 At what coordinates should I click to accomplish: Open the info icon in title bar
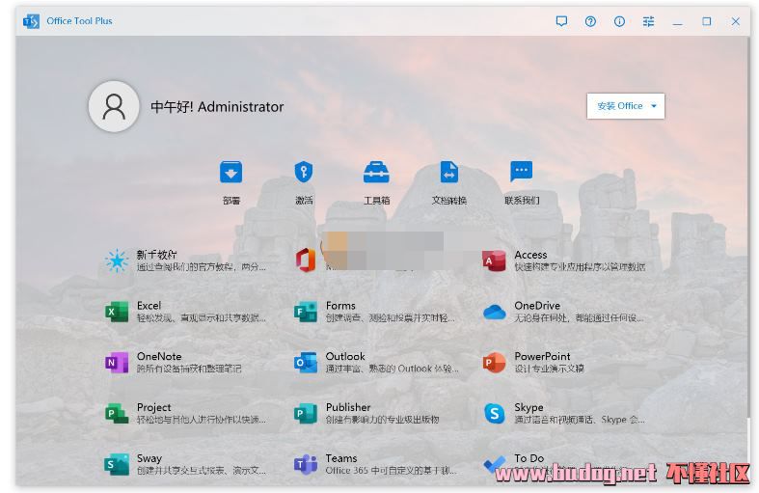click(619, 21)
